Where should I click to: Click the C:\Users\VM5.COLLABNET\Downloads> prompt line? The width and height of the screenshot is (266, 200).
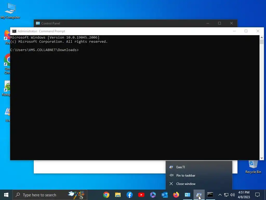[x=44, y=50]
